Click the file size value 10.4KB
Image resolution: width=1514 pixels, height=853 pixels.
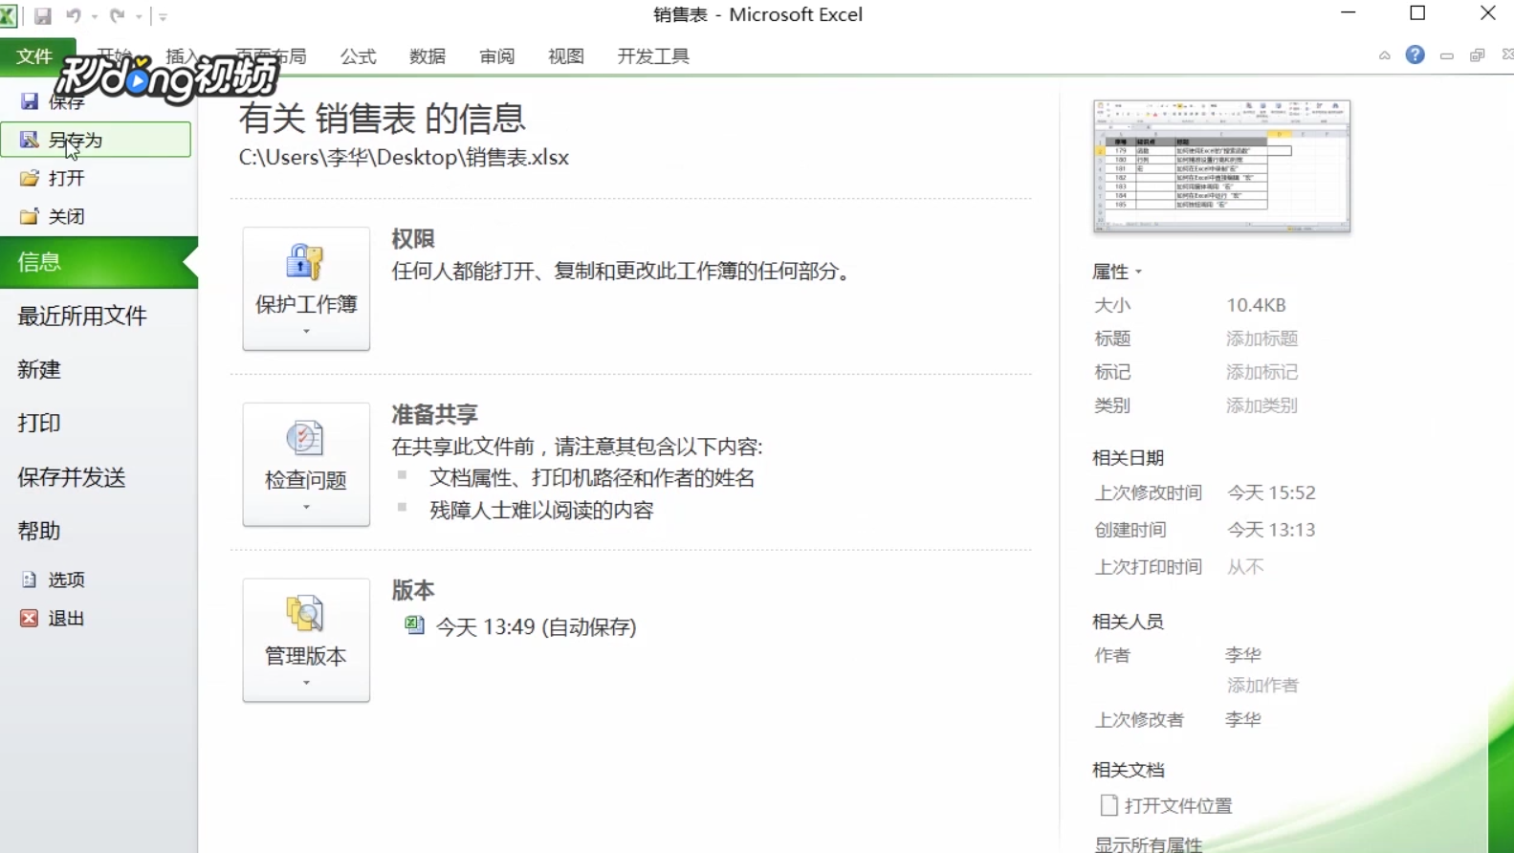tap(1256, 305)
